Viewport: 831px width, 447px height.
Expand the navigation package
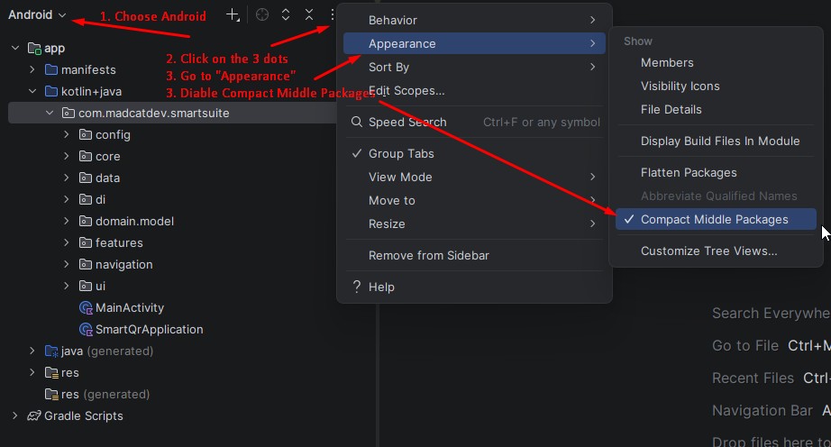pyautogui.click(x=67, y=264)
